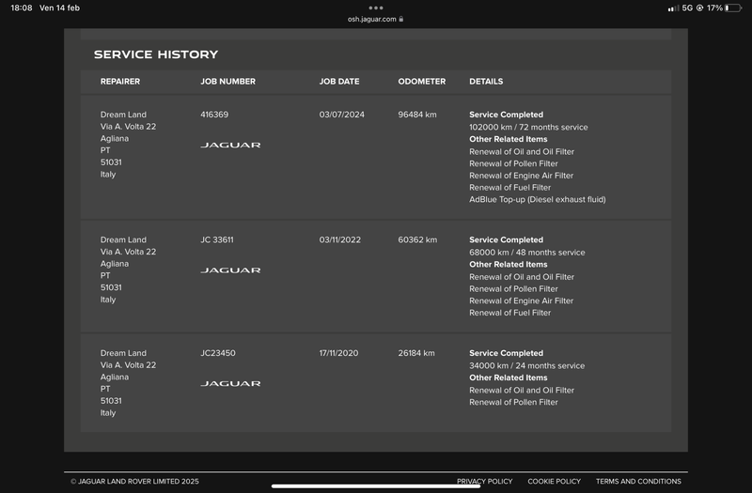Screen dimensions: 752x493
Task: Tap the home indicator bar
Action: (x=375, y=486)
